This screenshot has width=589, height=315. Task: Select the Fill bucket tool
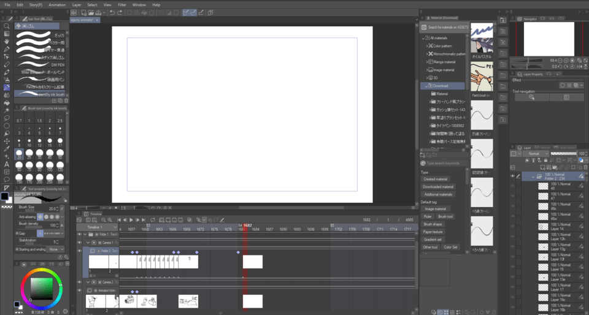pos(6,103)
